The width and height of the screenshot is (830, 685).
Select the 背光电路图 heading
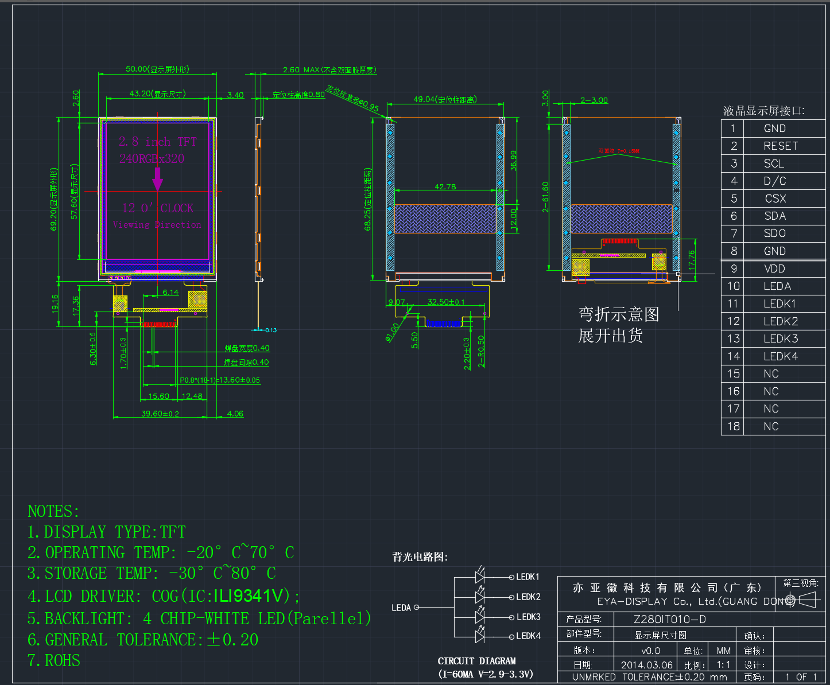point(420,556)
